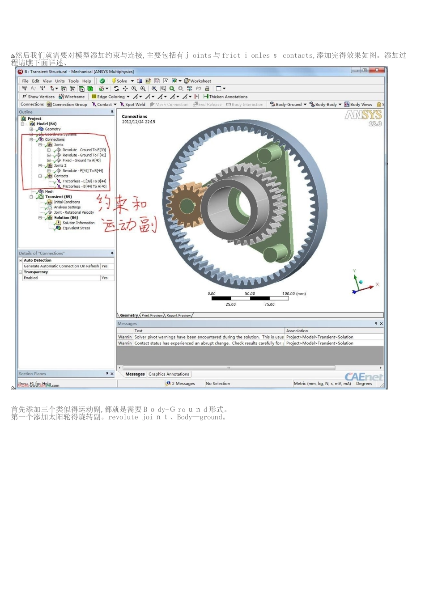Toggle Wireframe display
This screenshot has height=601, width=425.
72,97
